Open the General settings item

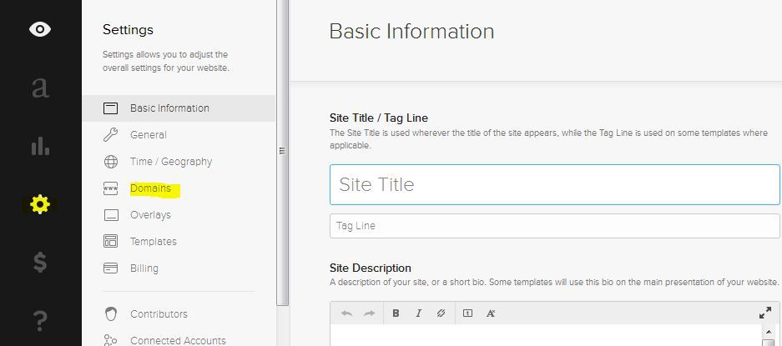pyautogui.click(x=149, y=135)
